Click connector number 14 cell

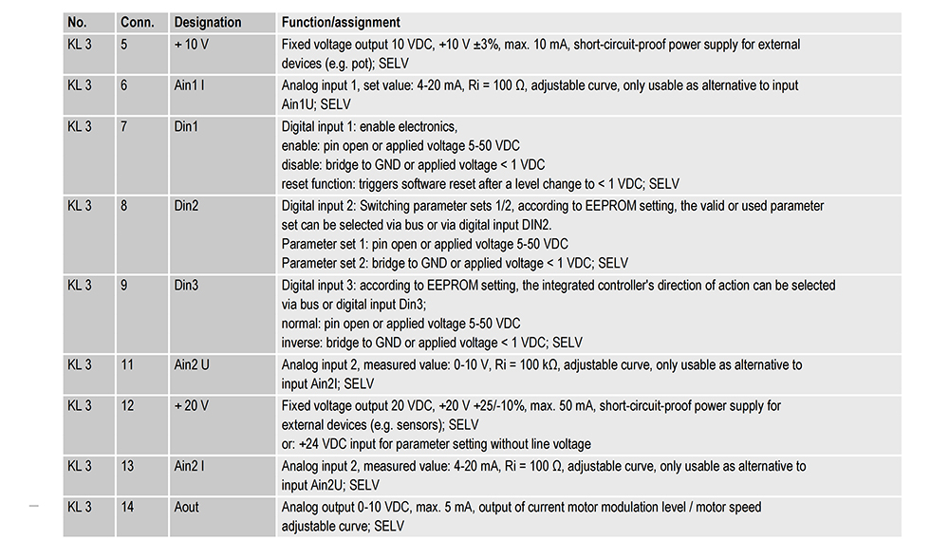click(127, 507)
